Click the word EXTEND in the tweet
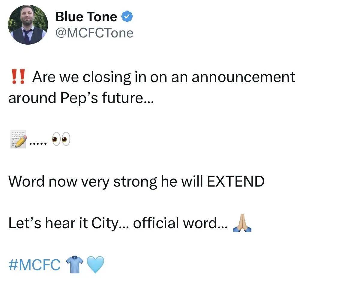 tap(236, 181)
